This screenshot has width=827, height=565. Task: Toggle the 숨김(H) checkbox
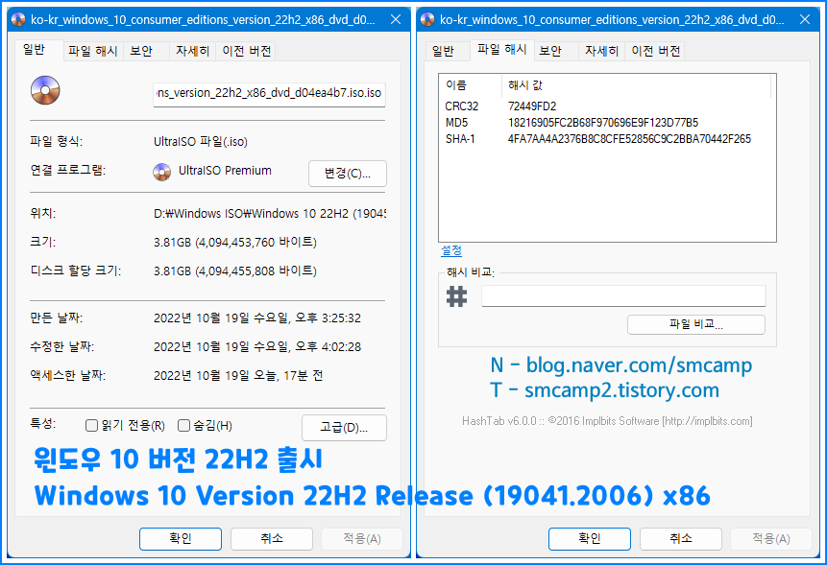coord(183,426)
